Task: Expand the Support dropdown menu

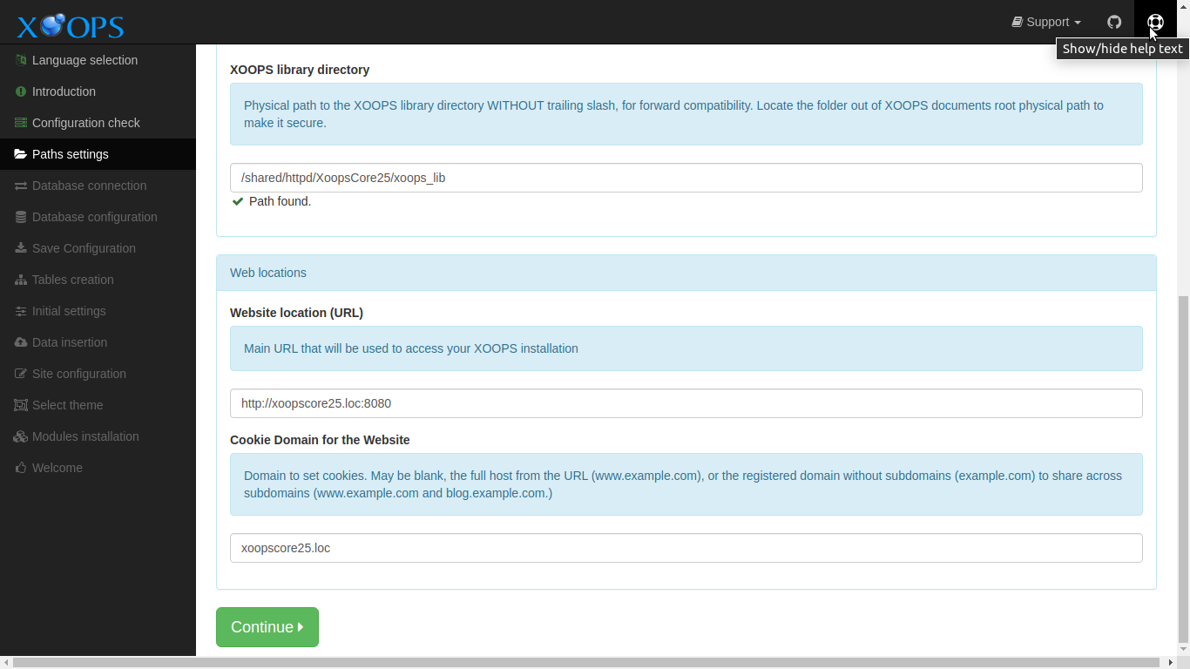Action: [1046, 22]
